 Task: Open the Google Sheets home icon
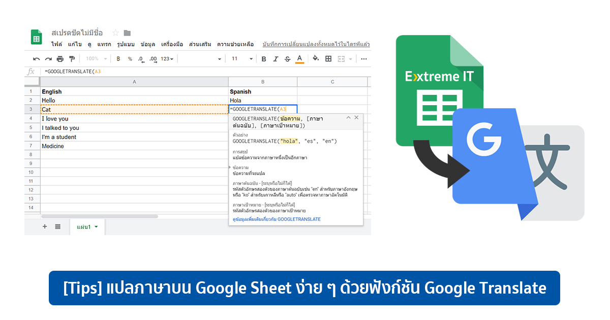[37, 37]
